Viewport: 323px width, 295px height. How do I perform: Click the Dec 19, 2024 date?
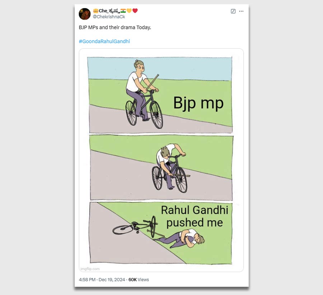pos(112,280)
